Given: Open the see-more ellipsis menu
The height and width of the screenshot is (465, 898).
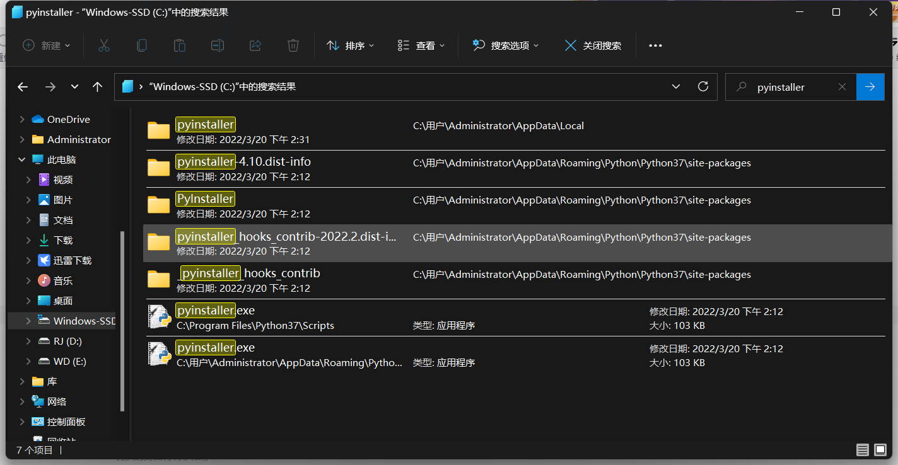Looking at the screenshot, I should (655, 45).
